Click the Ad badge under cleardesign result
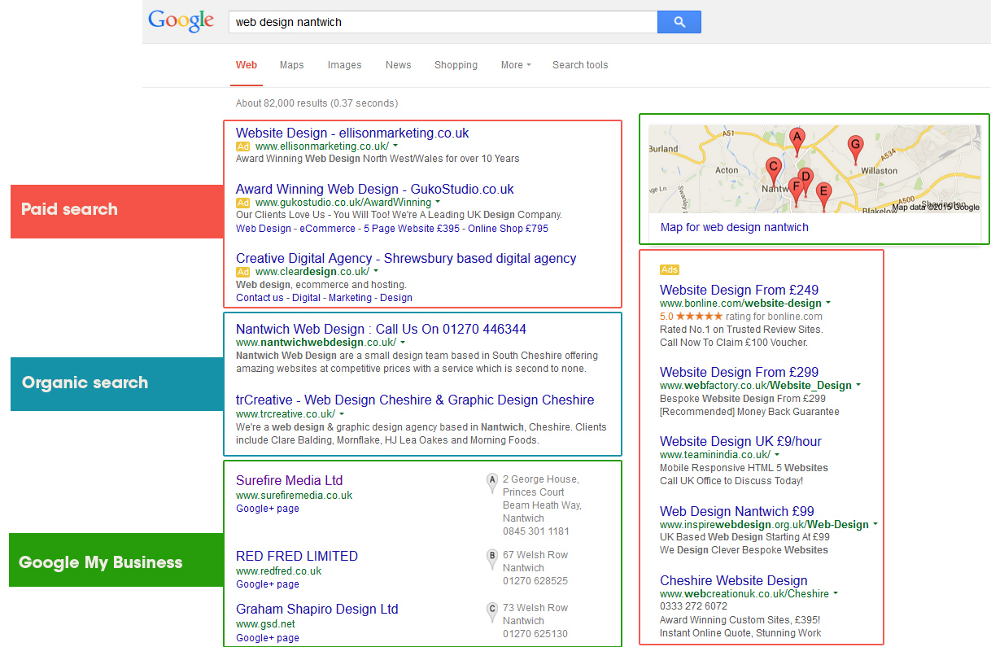 pyautogui.click(x=242, y=272)
